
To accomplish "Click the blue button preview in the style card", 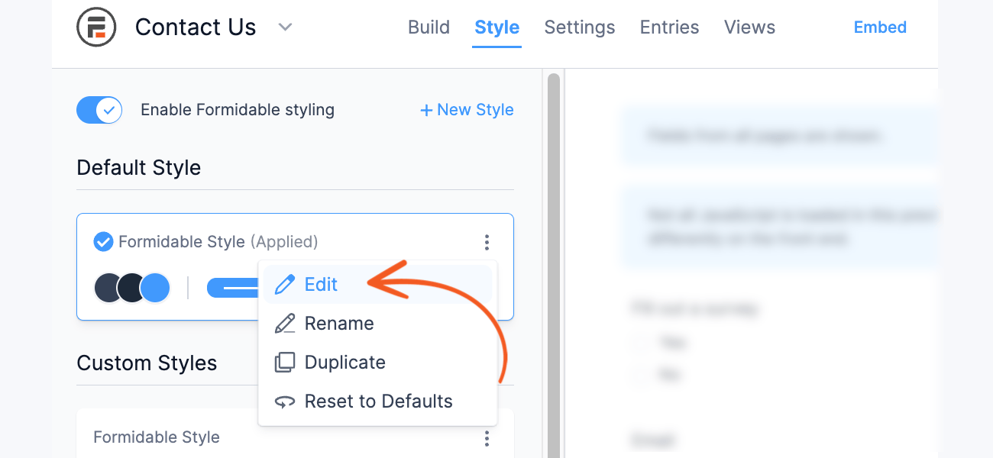I will coord(233,288).
